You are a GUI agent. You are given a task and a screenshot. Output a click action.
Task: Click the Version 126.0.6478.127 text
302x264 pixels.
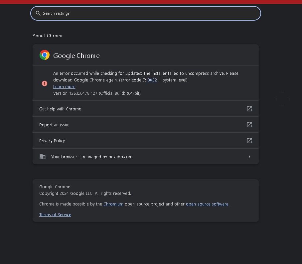97,93
